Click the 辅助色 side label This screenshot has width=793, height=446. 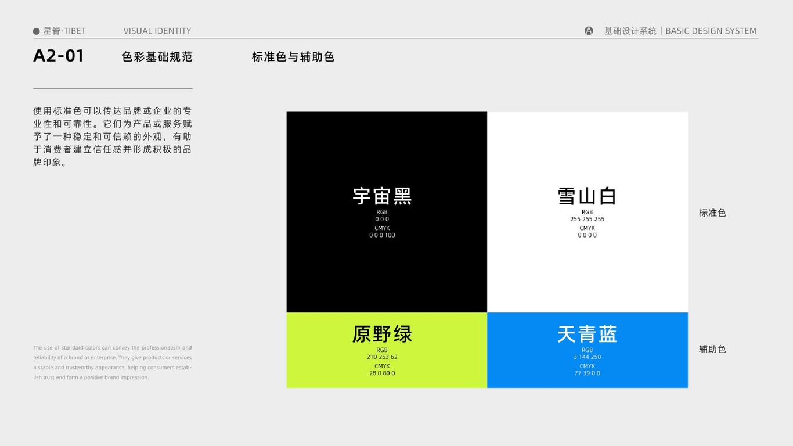pyautogui.click(x=712, y=349)
